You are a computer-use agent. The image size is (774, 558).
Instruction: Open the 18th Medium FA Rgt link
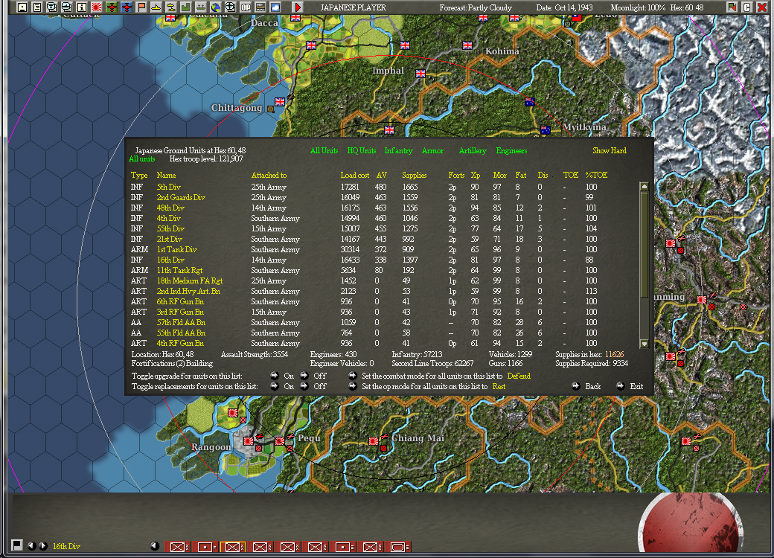190,280
